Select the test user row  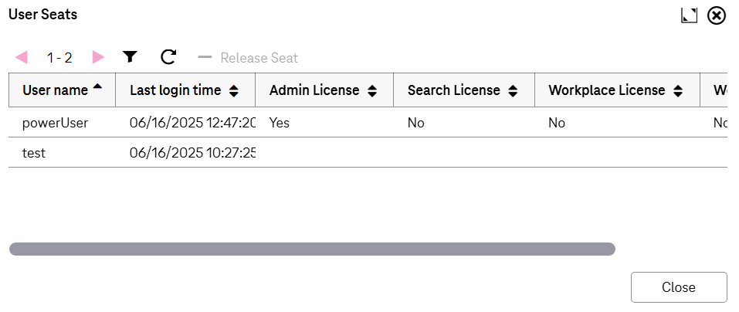[x=34, y=153]
